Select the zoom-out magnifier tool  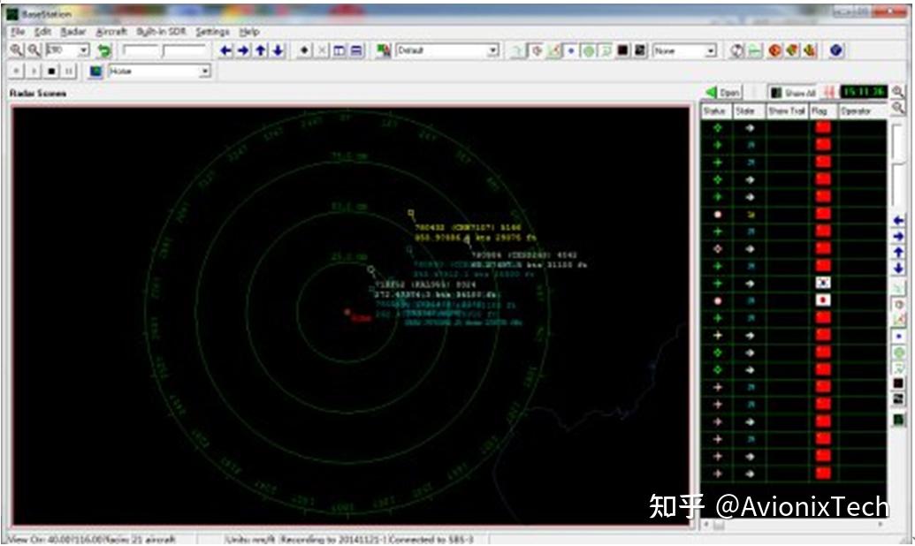33,49
